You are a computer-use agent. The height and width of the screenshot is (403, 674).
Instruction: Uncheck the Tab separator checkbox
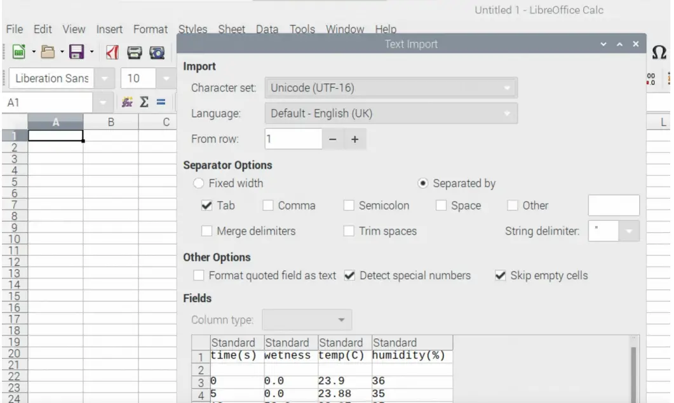(206, 206)
